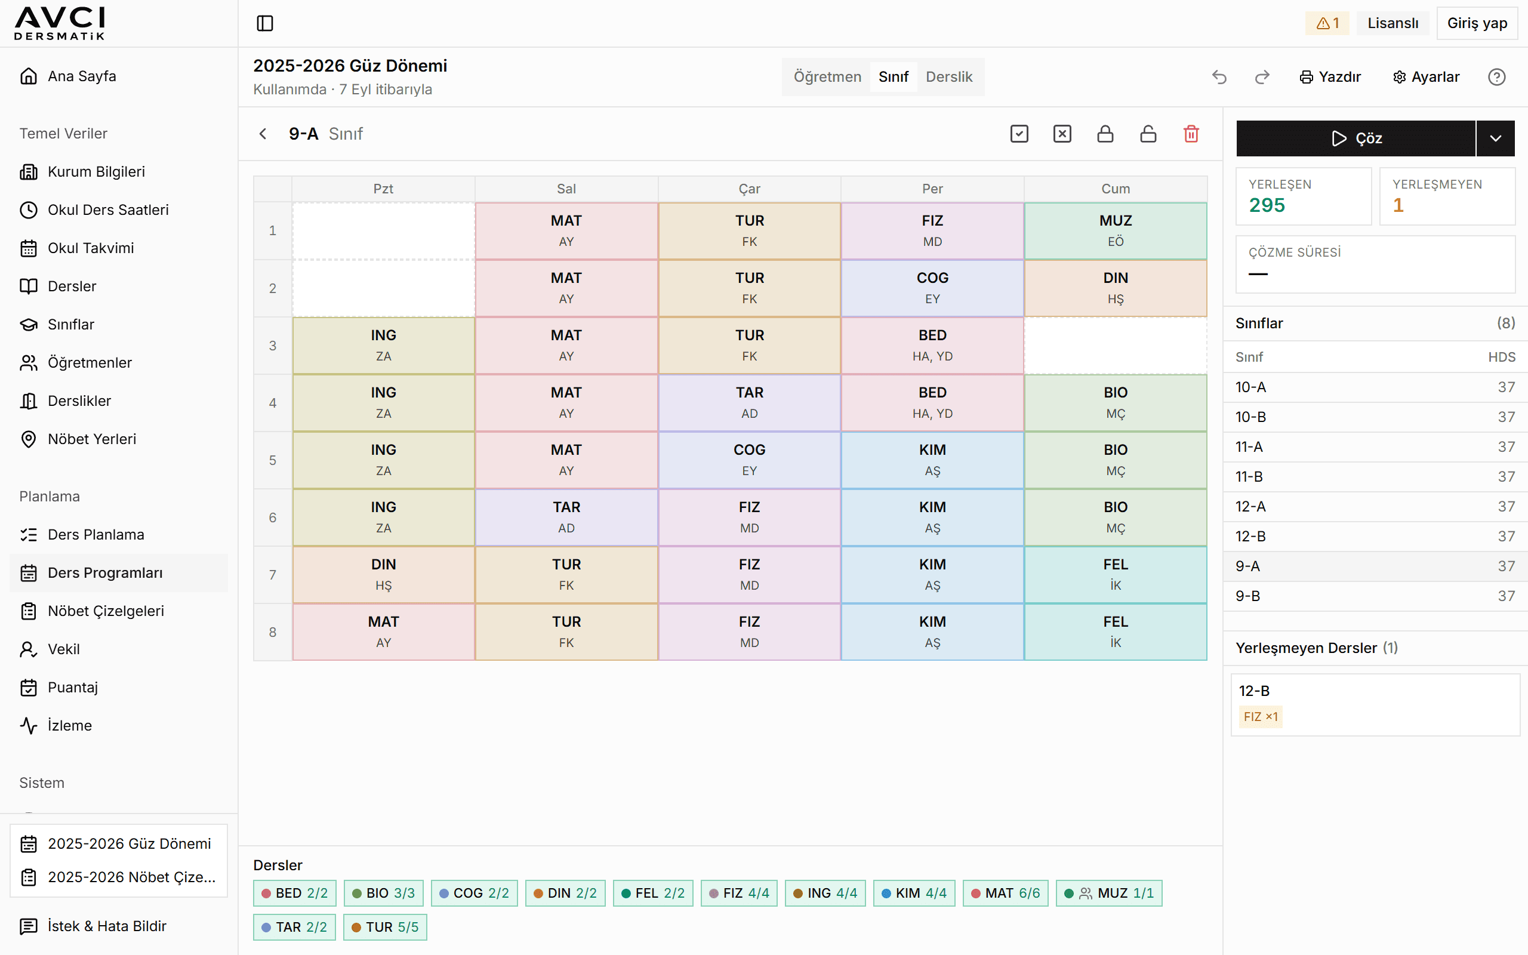Select the MAT 6/6 lesson chip
This screenshot has height=955, width=1528.
1005,893
